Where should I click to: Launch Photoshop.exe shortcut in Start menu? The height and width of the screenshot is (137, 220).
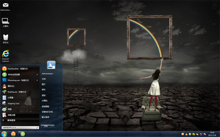(20, 80)
